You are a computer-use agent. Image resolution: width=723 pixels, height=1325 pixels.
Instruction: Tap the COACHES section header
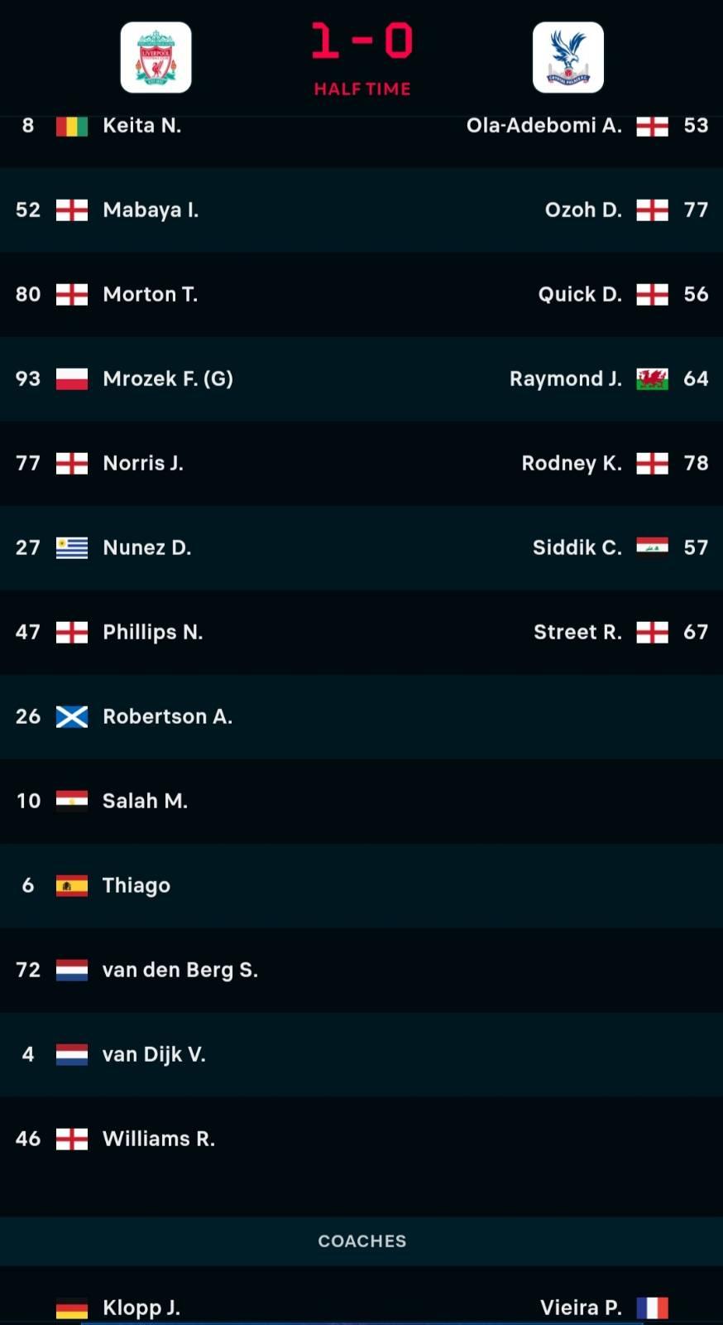[x=361, y=1241]
